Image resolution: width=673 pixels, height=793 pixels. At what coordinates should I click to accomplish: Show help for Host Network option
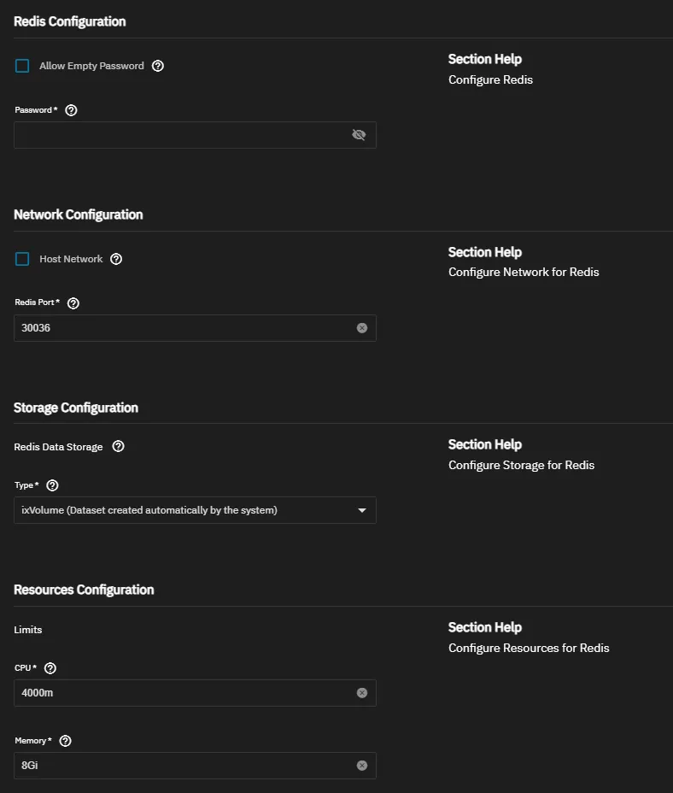click(x=116, y=259)
